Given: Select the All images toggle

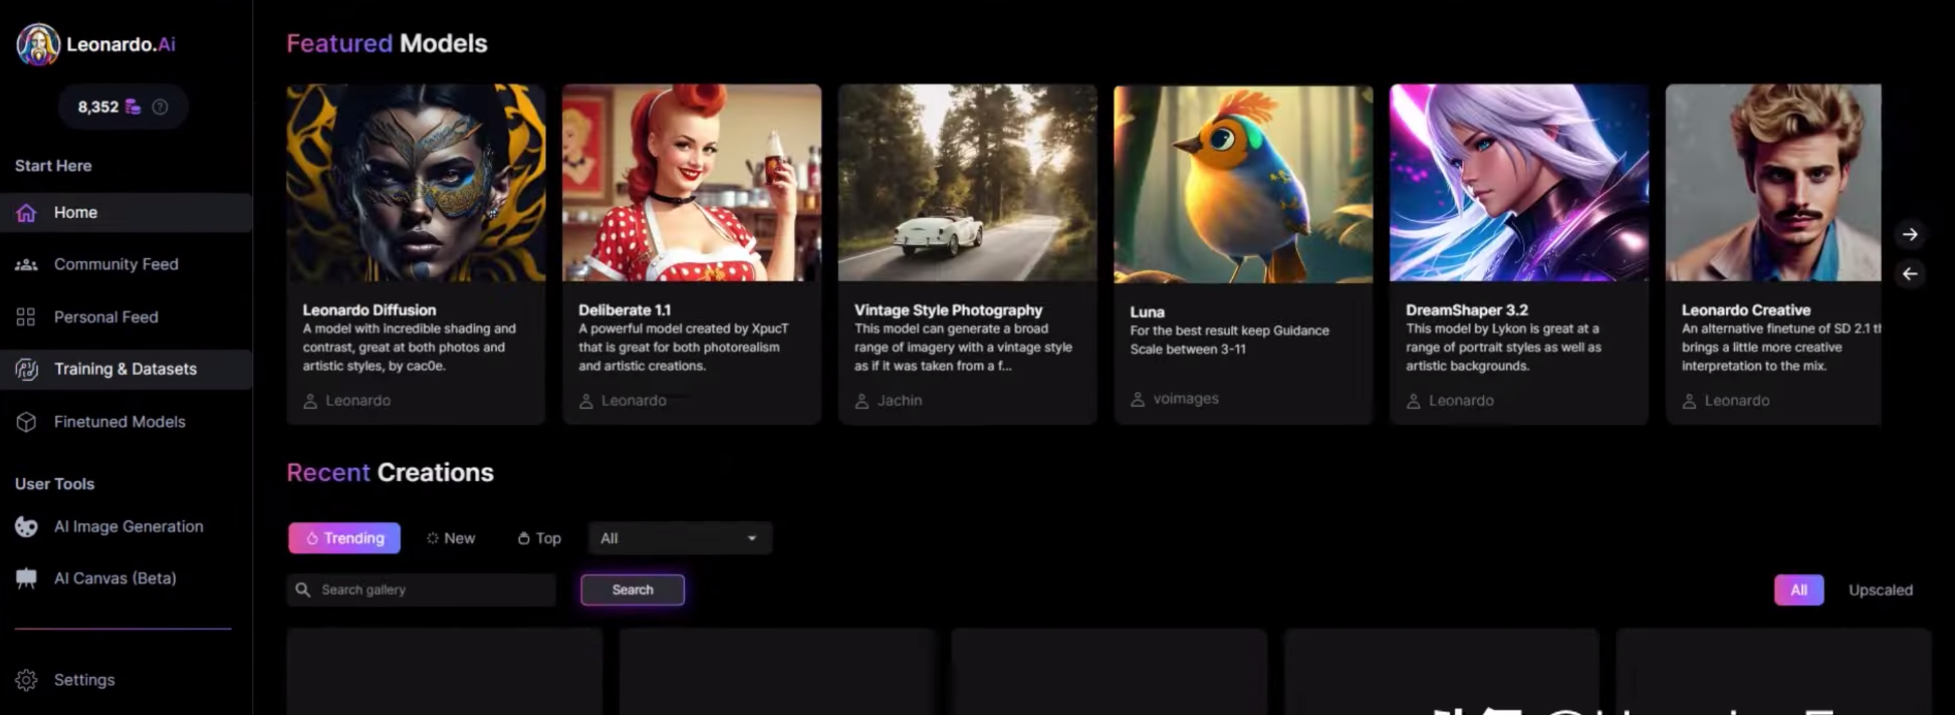Looking at the screenshot, I should (x=1799, y=590).
